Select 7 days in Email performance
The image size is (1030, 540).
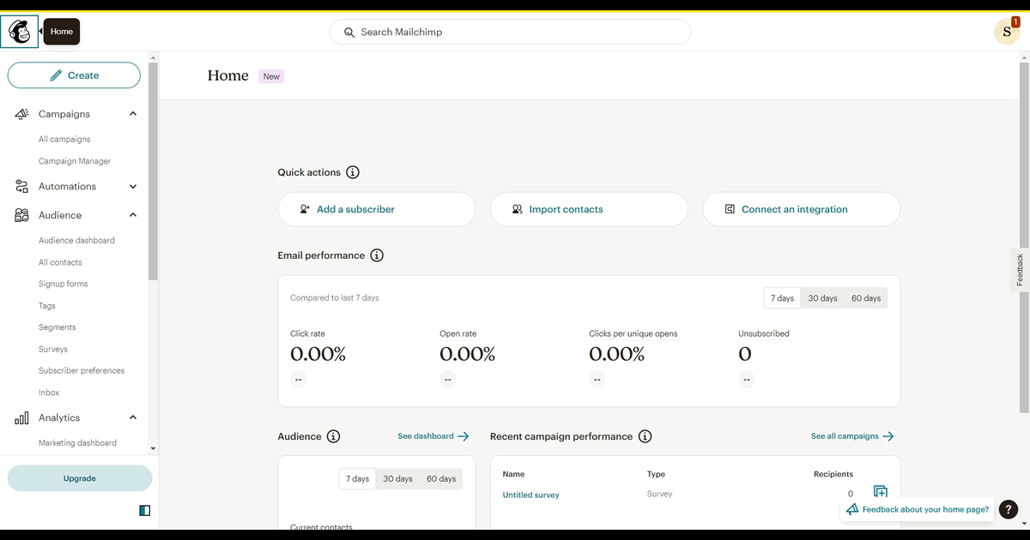coord(782,298)
